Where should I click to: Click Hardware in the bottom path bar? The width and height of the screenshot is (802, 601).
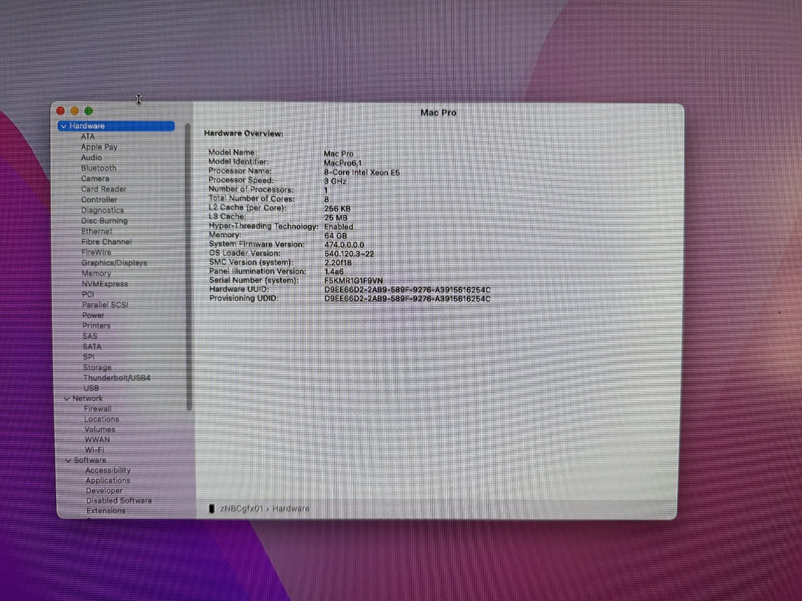tap(291, 509)
